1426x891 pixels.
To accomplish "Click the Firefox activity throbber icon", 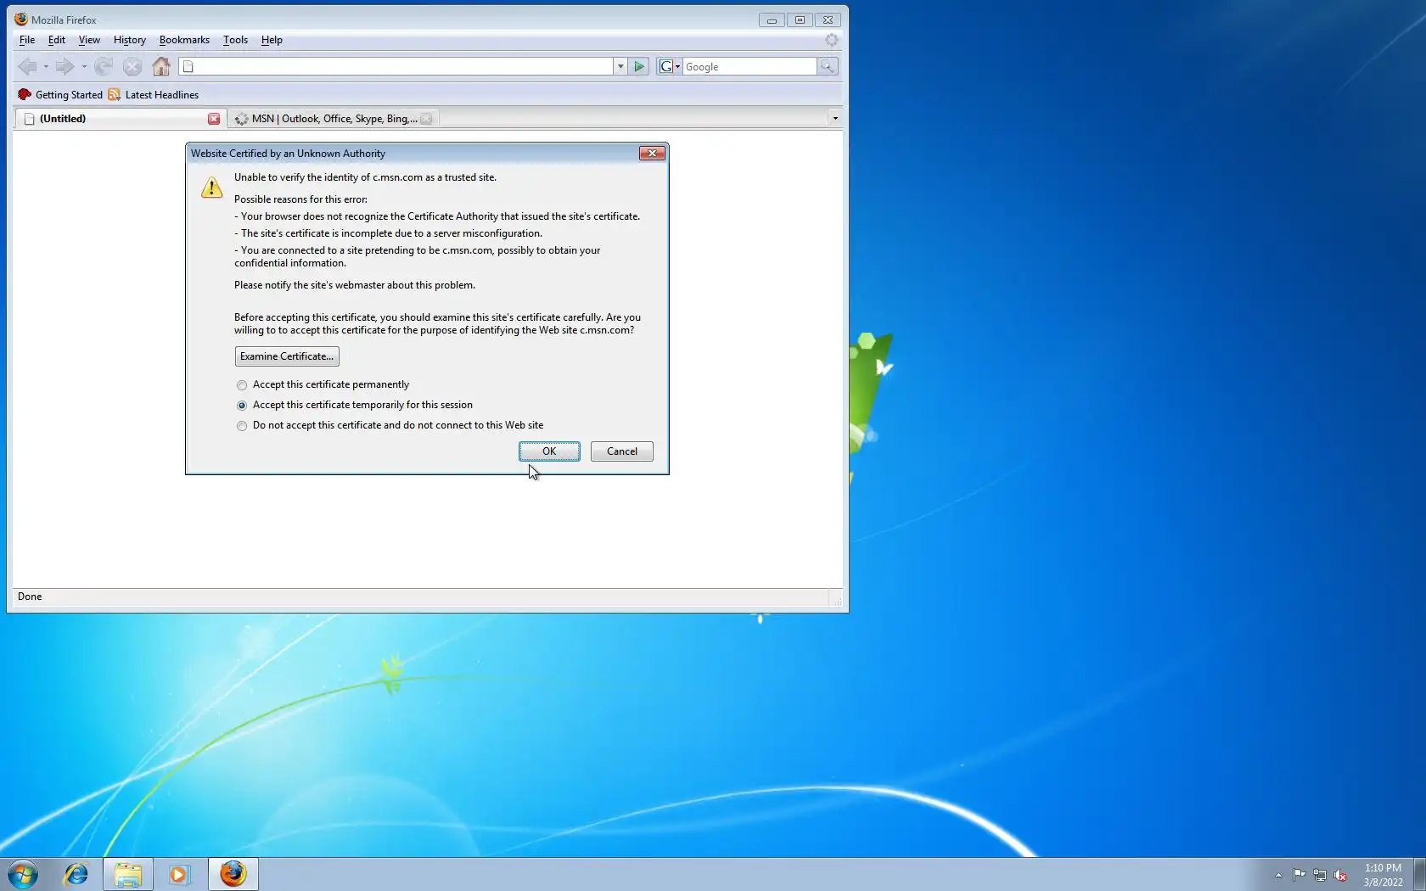I will [x=832, y=40].
